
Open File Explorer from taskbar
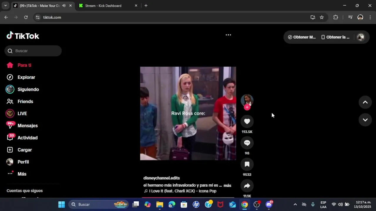[160, 205]
